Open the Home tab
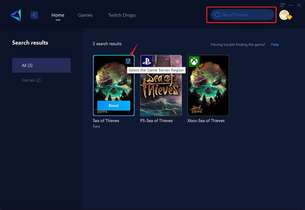Screen dimensions: 305x210 tap(58, 15)
